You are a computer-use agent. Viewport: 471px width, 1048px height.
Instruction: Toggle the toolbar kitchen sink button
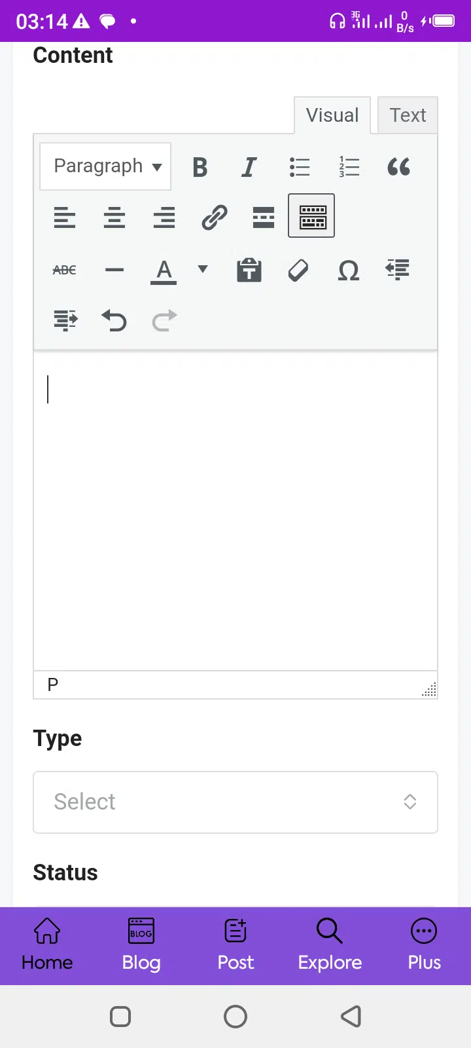311,215
